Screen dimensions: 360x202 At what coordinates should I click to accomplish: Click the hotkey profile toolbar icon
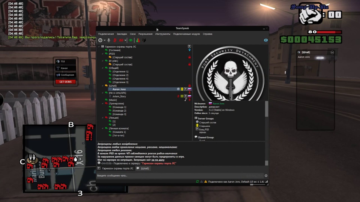click(144, 40)
